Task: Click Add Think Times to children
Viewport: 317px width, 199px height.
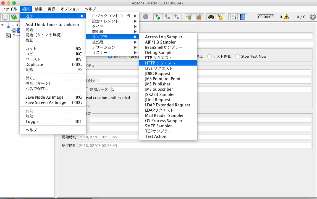Action: [52, 25]
